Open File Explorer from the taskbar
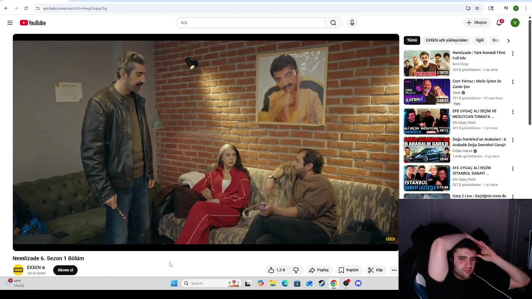Screen dimensions: 532x299 273,283
